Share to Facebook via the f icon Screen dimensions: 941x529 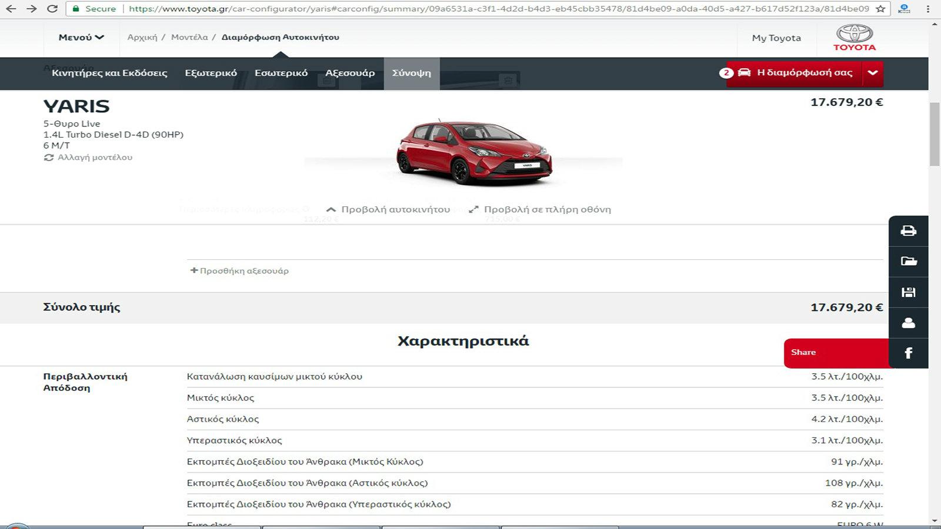(909, 353)
